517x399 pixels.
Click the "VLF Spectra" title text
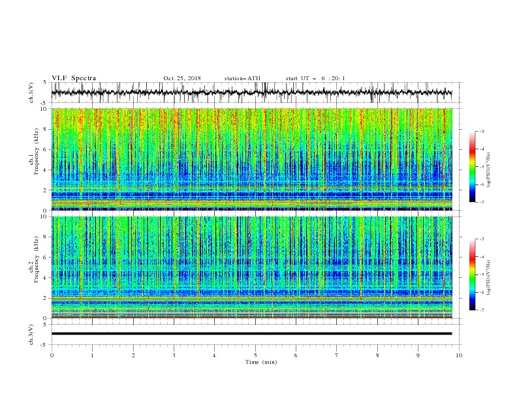tap(74, 78)
